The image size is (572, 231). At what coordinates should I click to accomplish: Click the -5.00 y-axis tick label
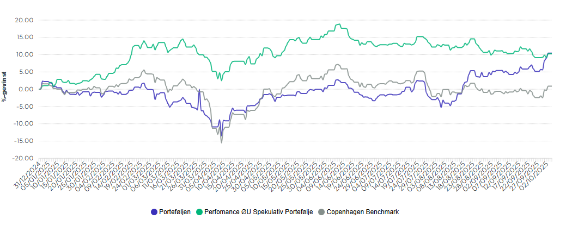(x=25, y=107)
